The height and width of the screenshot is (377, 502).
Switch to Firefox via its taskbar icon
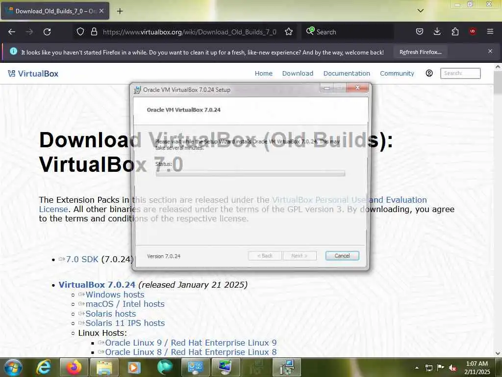click(x=74, y=367)
